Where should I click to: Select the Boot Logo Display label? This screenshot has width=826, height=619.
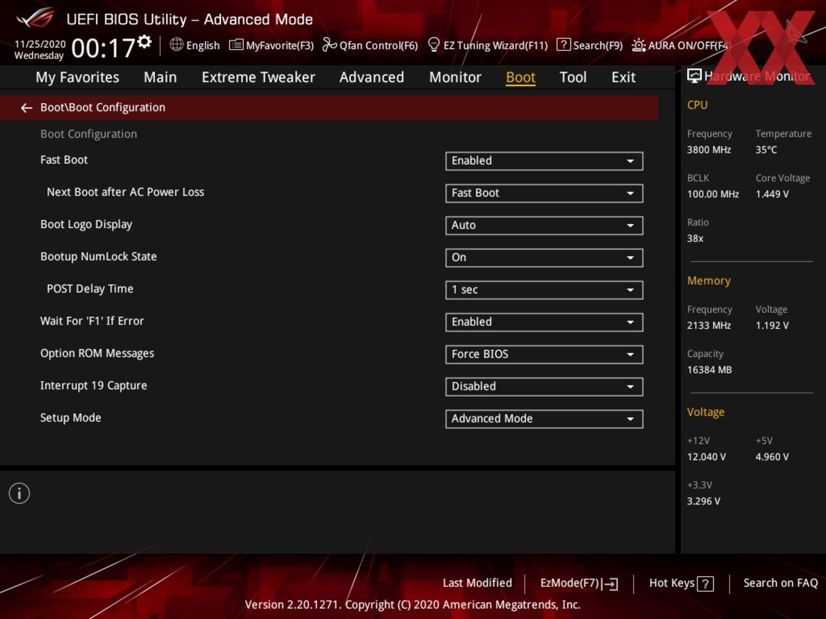click(86, 224)
